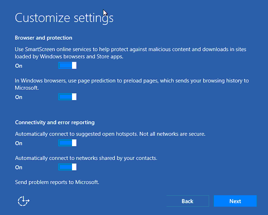
Task: Click the Customize settings title
Action: [x=64, y=18]
